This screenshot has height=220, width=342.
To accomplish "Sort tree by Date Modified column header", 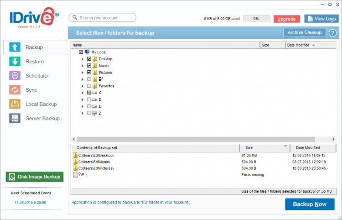I will [x=311, y=45].
